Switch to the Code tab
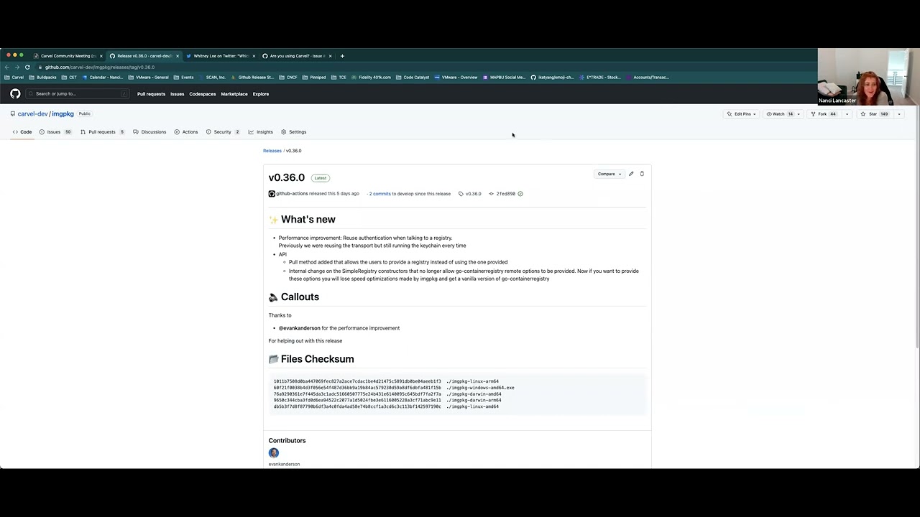 coord(22,132)
